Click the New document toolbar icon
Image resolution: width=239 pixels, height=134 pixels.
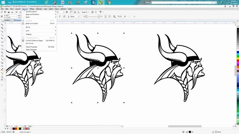1,12
